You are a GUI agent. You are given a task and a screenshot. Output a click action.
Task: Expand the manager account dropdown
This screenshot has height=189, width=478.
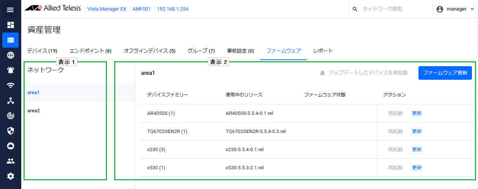coord(455,9)
